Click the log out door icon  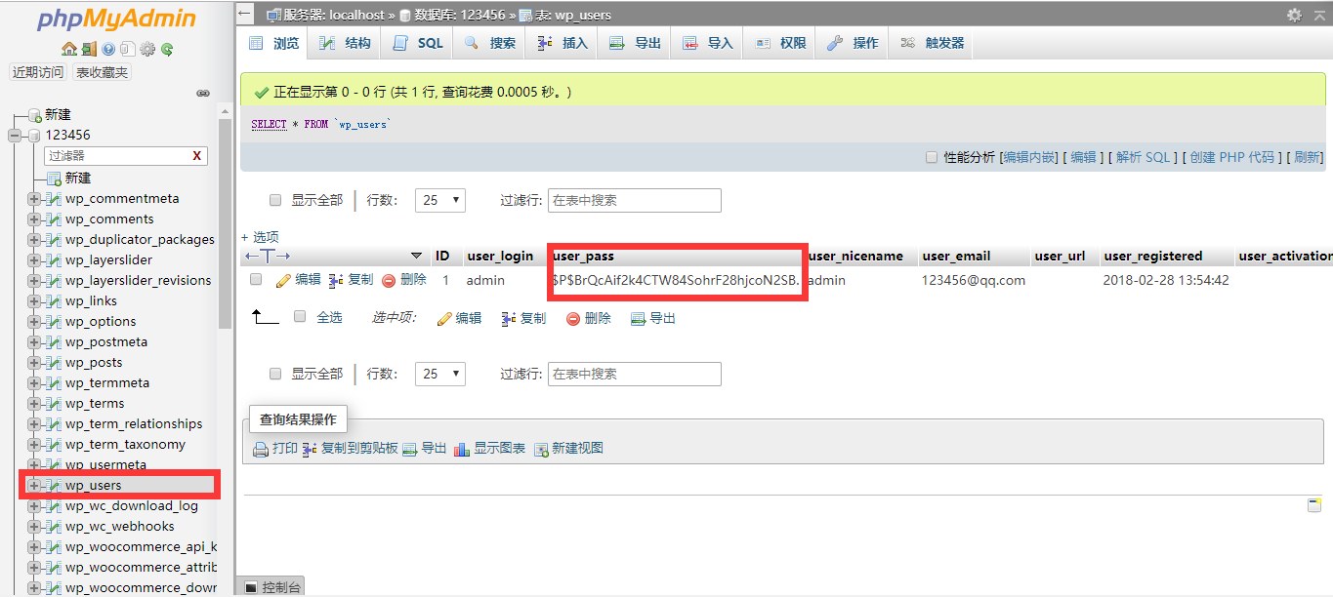point(89,49)
